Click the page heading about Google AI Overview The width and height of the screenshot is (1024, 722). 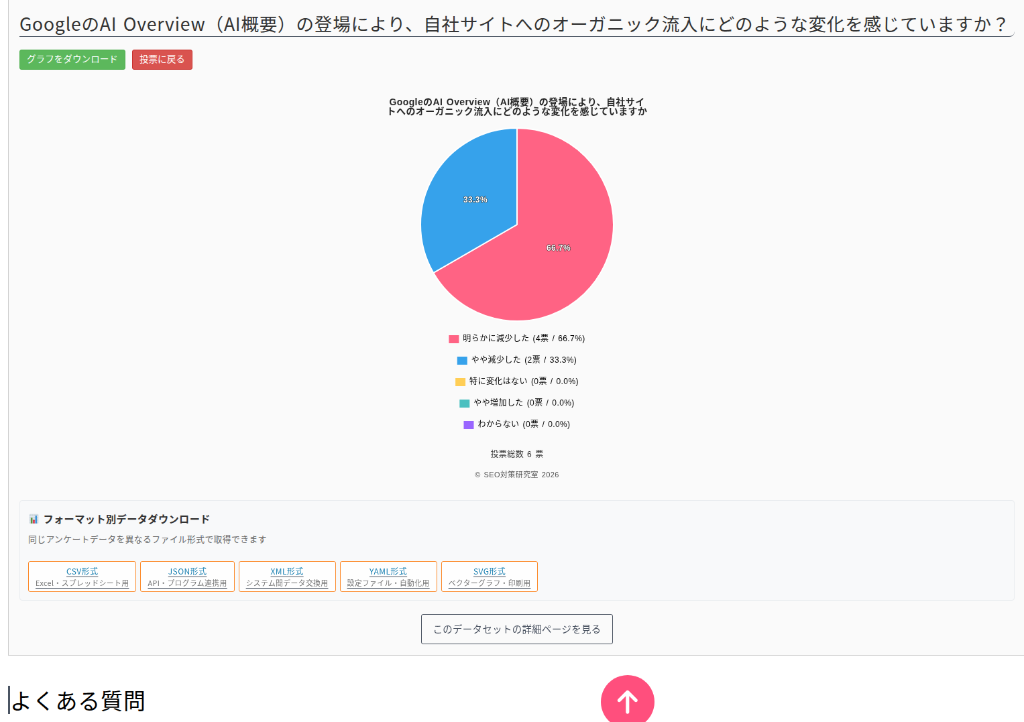point(513,24)
